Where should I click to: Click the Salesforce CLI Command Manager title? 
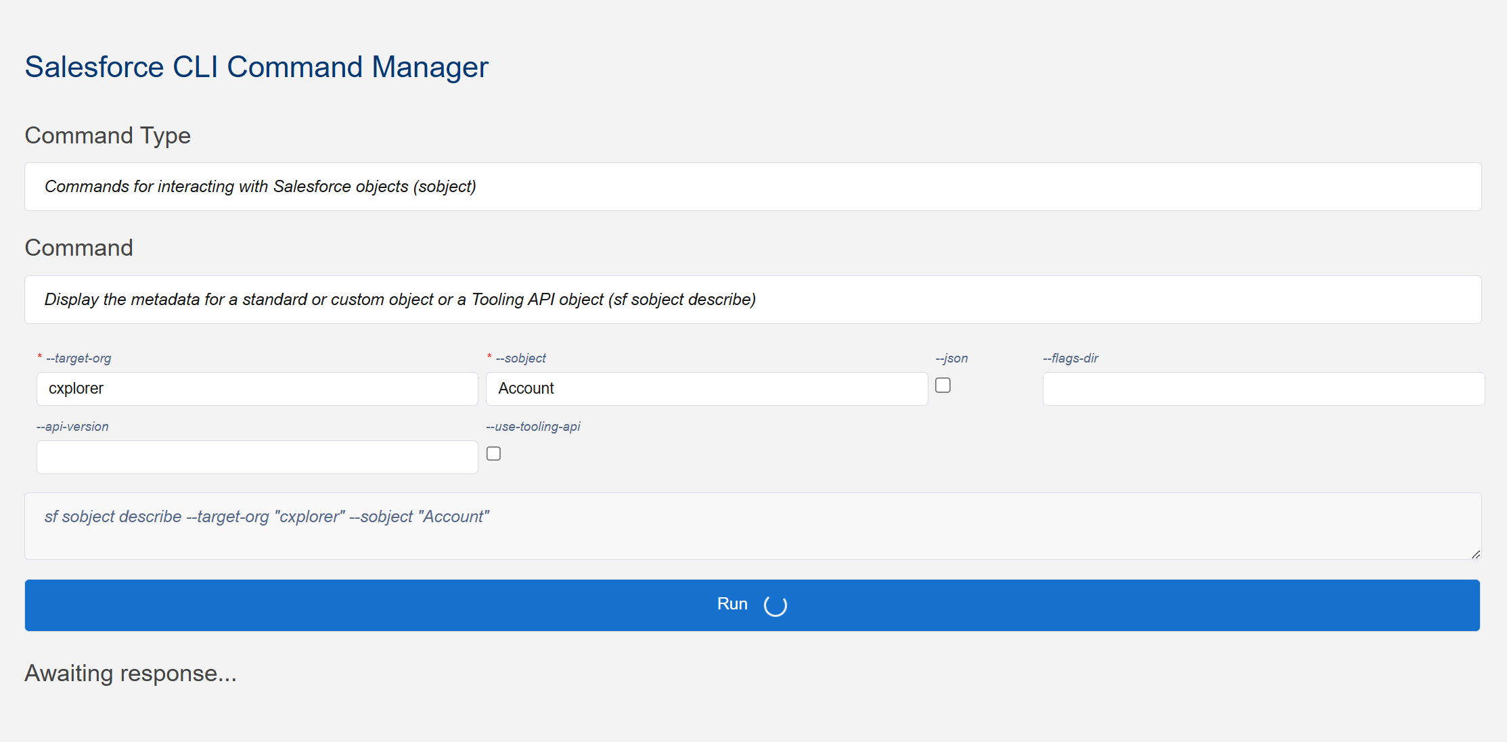pyautogui.click(x=256, y=67)
